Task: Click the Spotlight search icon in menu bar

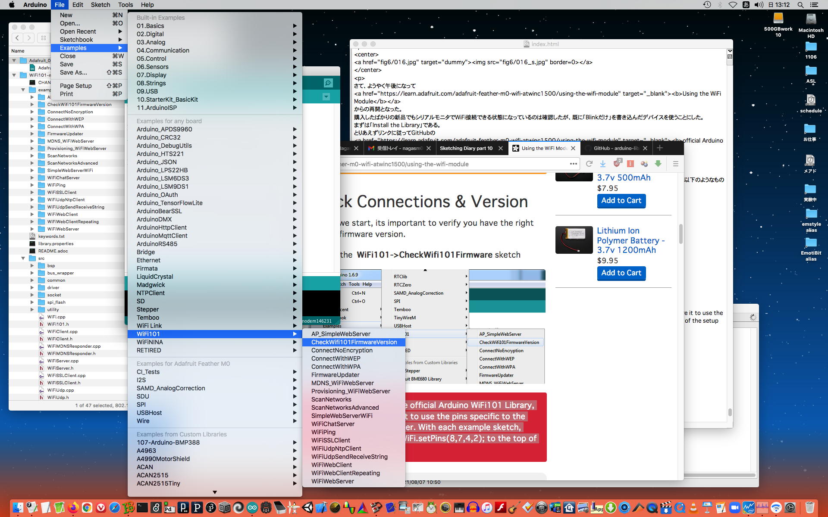Action: 800,5
